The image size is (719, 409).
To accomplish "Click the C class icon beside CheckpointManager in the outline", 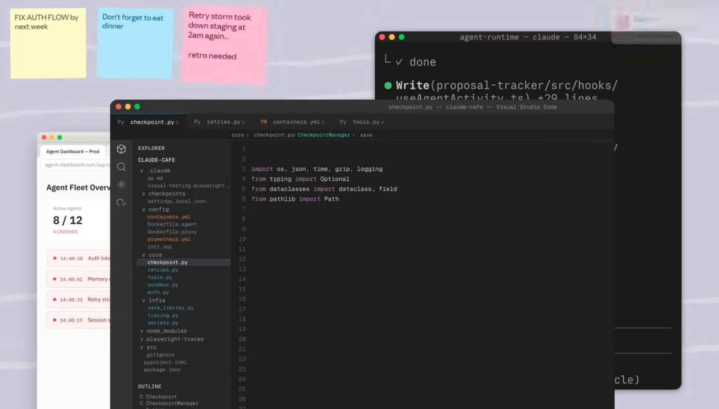I will [x=141, y=404].
